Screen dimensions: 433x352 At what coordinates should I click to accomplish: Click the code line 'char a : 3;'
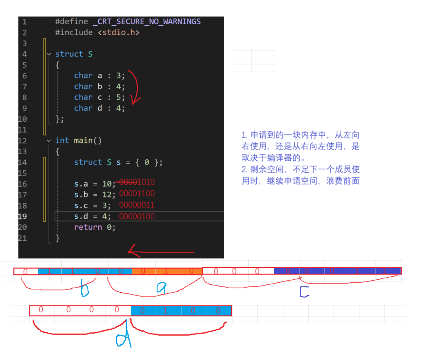click(100, 76)
